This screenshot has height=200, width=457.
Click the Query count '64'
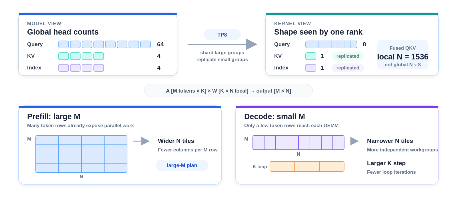160,44
